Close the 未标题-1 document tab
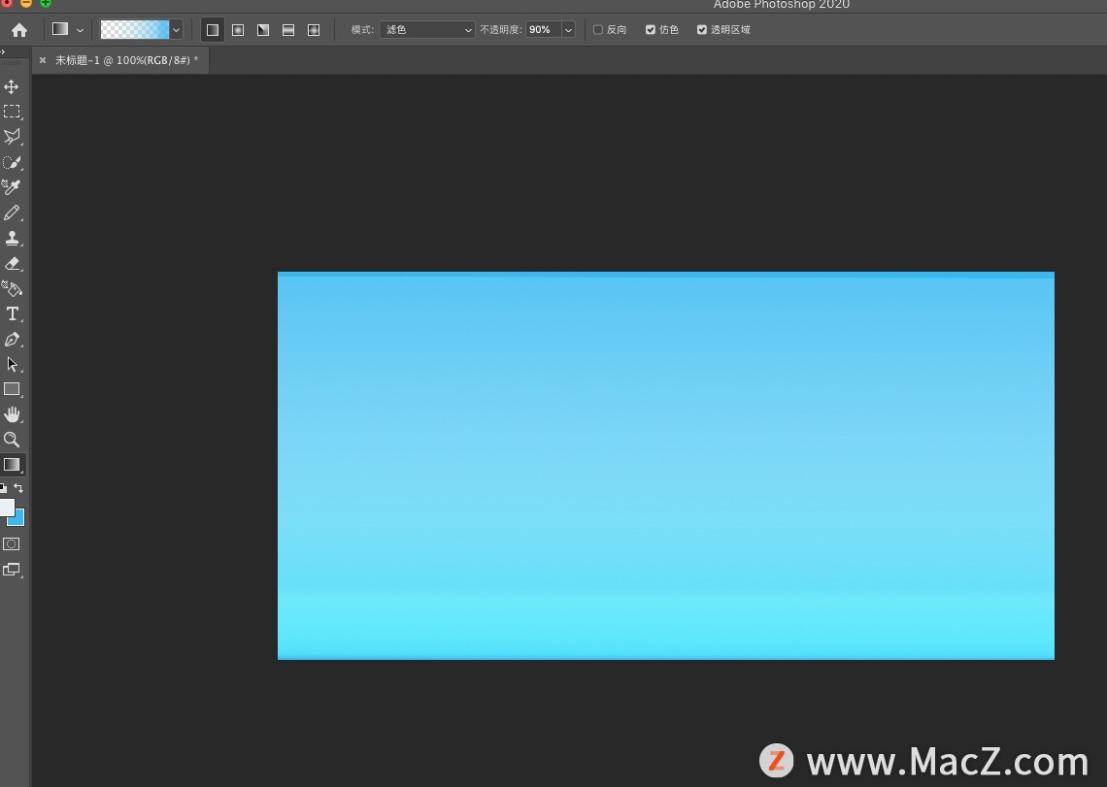The image size is (1107, 787). (43, 60)
